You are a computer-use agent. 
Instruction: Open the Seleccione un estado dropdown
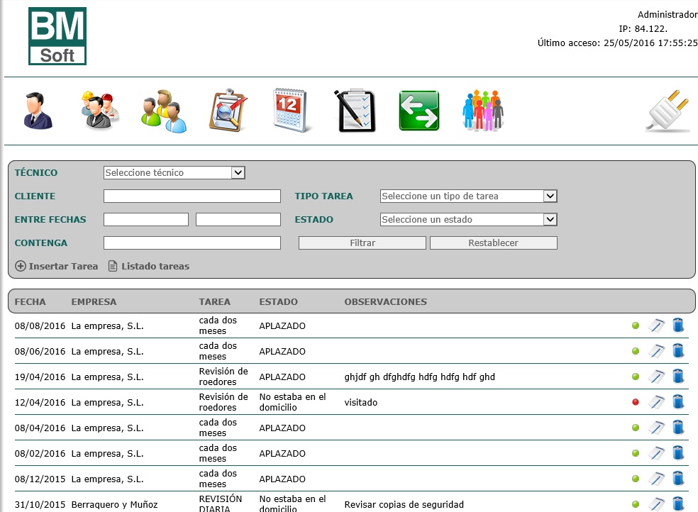click(468, 220)
